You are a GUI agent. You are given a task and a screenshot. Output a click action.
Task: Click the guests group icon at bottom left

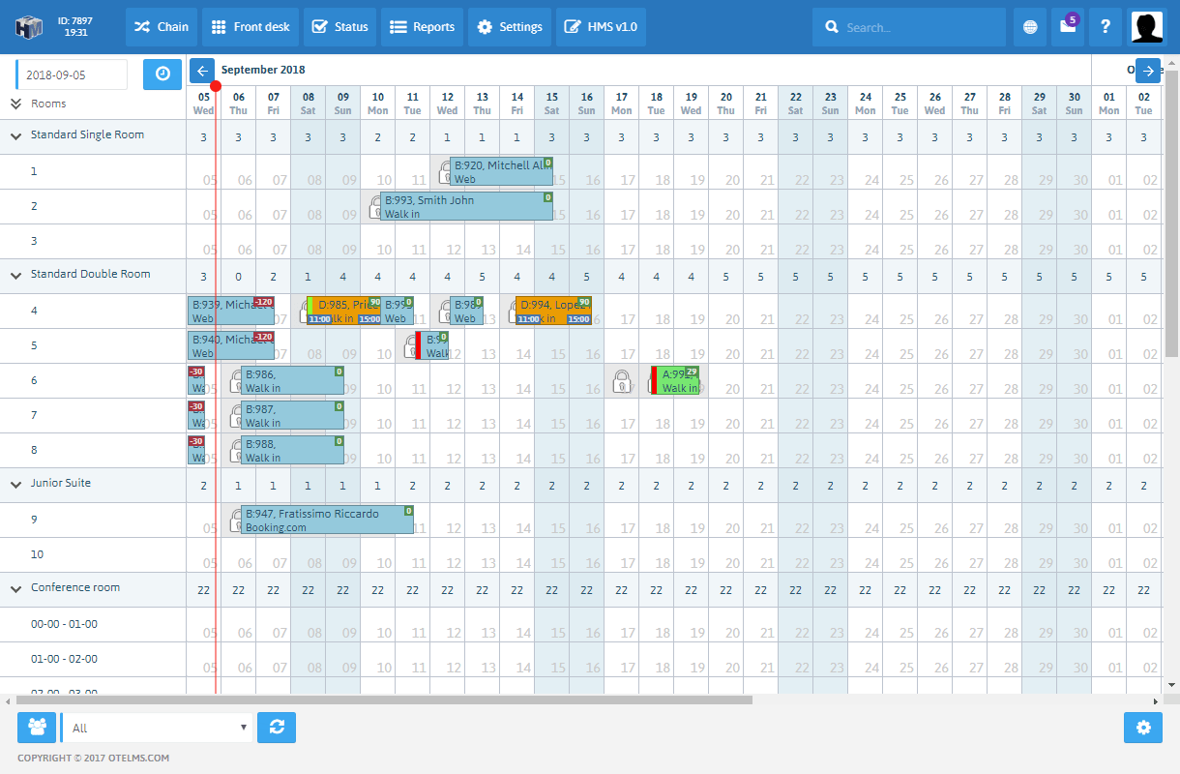tap(38, 728)
